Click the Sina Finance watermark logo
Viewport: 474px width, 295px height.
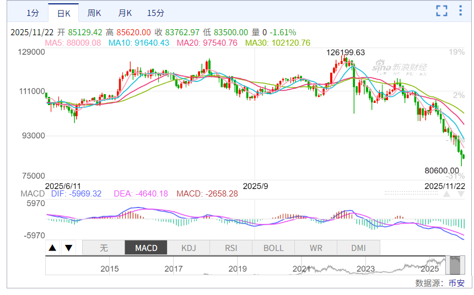point(399,67)
